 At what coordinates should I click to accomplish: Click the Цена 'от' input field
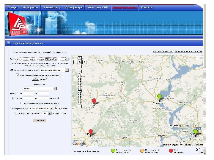29,98
